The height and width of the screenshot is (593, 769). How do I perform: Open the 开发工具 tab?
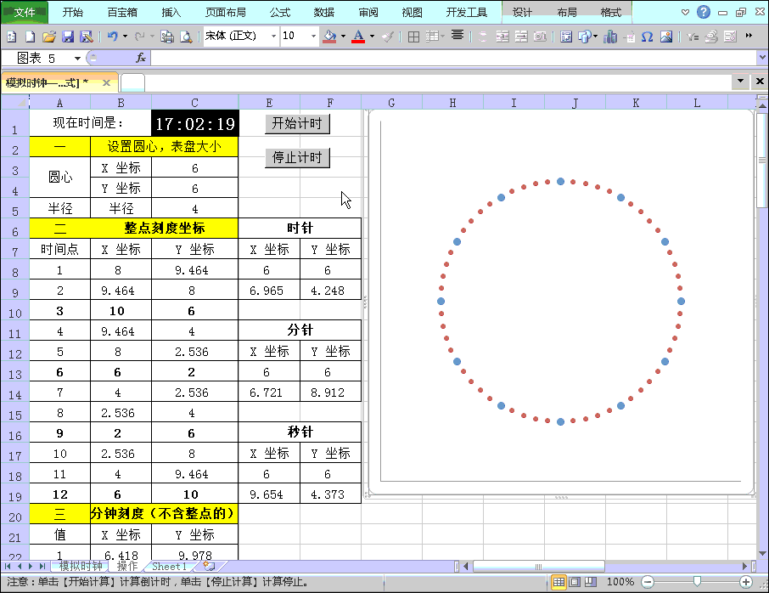466,12
